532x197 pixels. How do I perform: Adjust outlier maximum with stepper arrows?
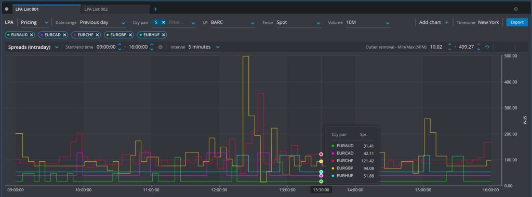[478, 47]
